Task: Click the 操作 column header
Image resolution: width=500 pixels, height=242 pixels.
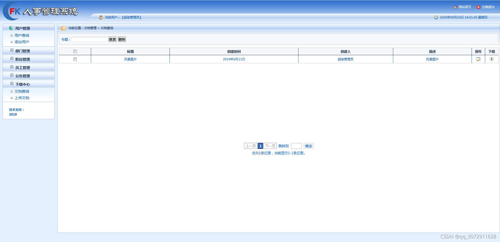Action: [478, 52]
